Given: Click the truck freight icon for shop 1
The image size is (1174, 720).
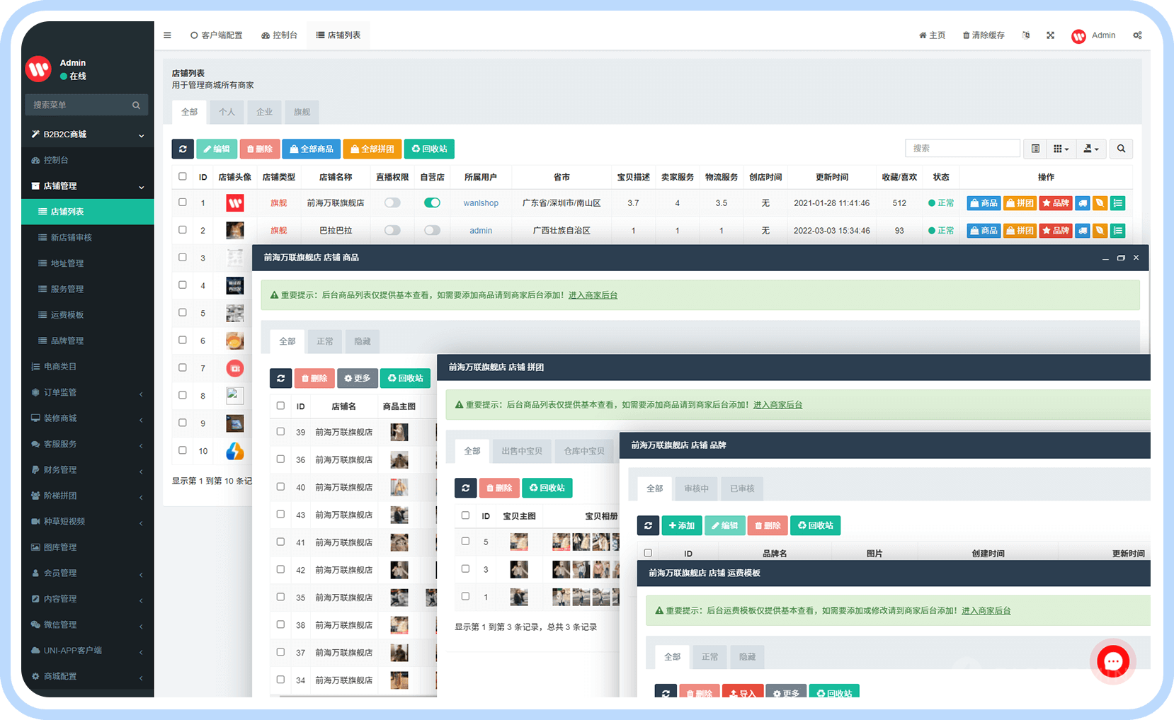Looking at the screenshot, I should 1083,203.
